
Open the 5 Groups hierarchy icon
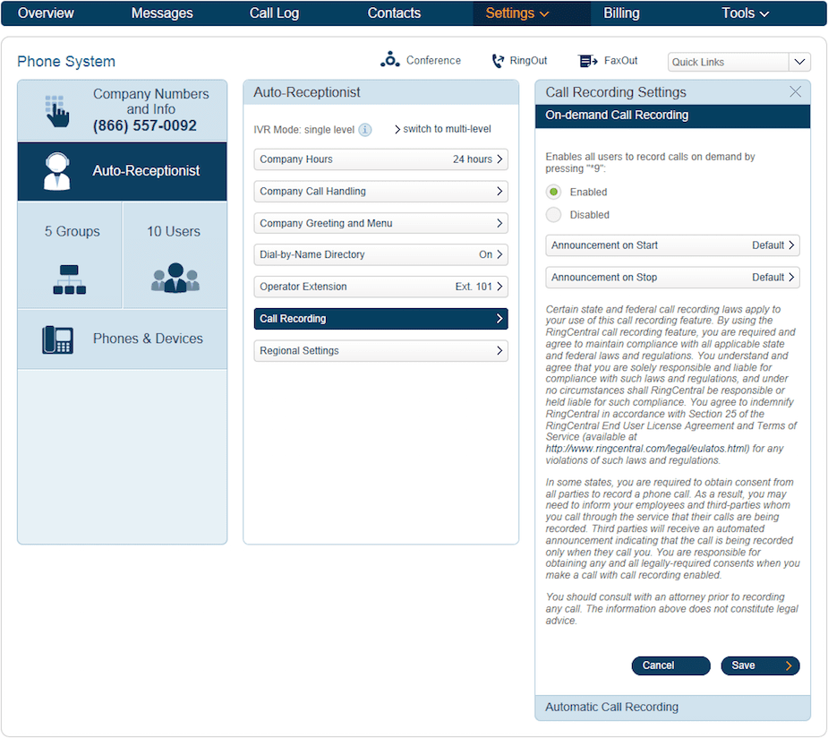(x=69, y=279)
